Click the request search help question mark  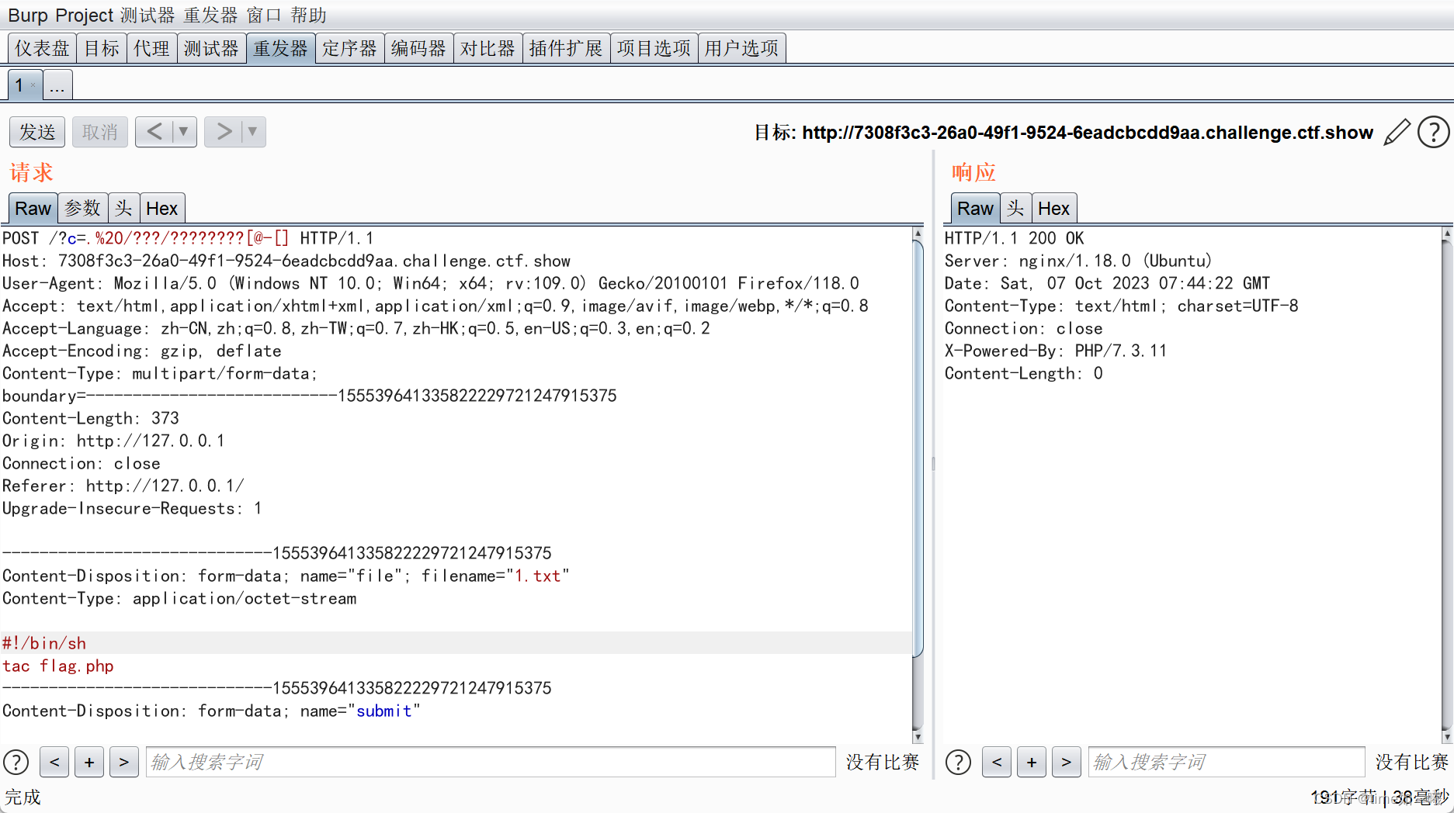[16, 762]
